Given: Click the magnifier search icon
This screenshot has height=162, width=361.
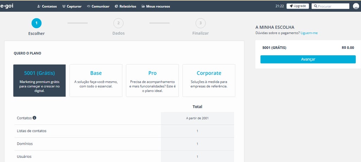Looking at the screenshot, I should (x=316, y=6).
